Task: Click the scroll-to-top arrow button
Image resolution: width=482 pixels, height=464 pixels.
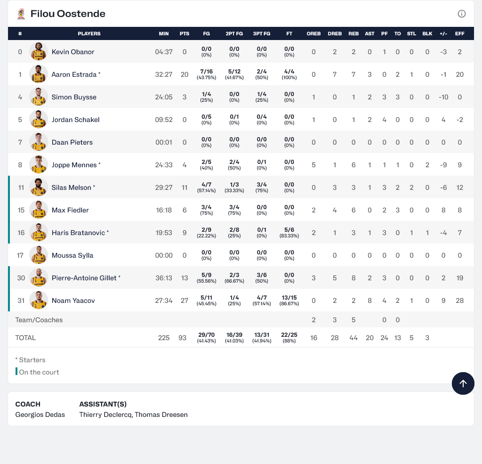Action: [x=463, y=383]
